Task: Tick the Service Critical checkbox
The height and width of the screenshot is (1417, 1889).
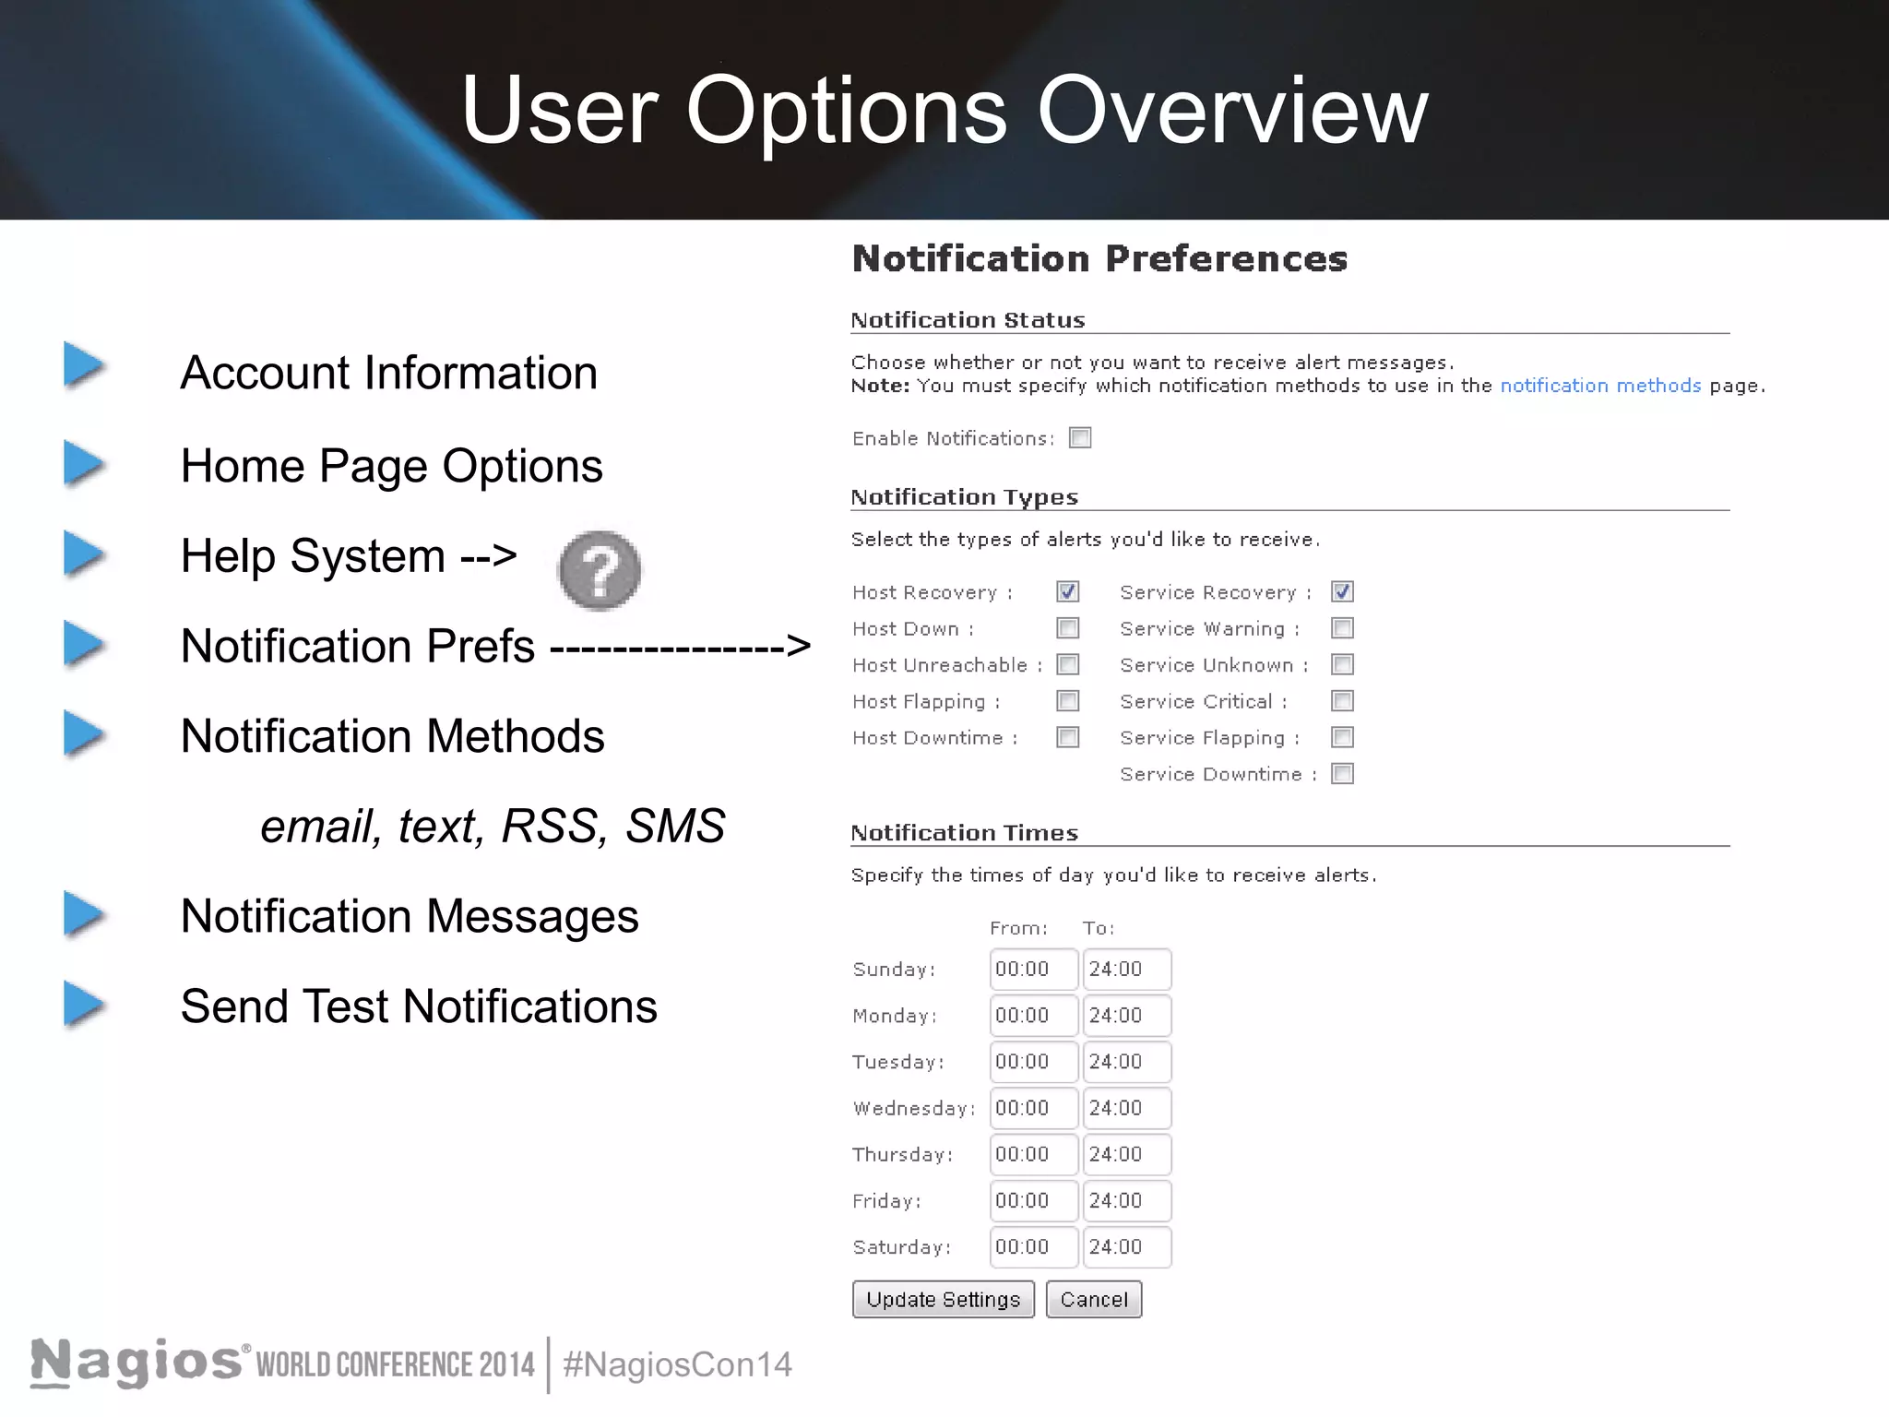Action: [1343, 701]
